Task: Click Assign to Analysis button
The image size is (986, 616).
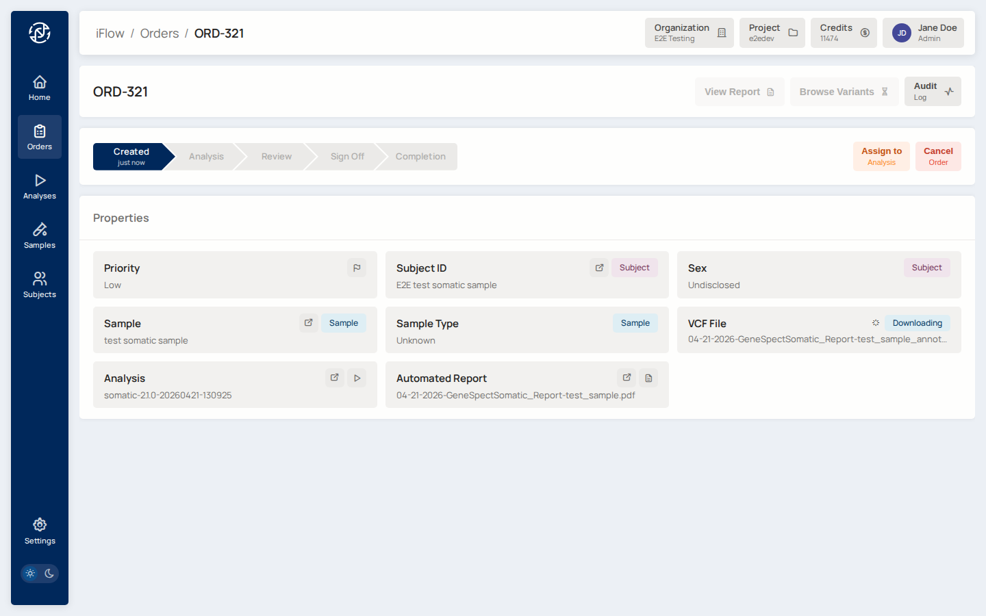Action: (881, 156)
